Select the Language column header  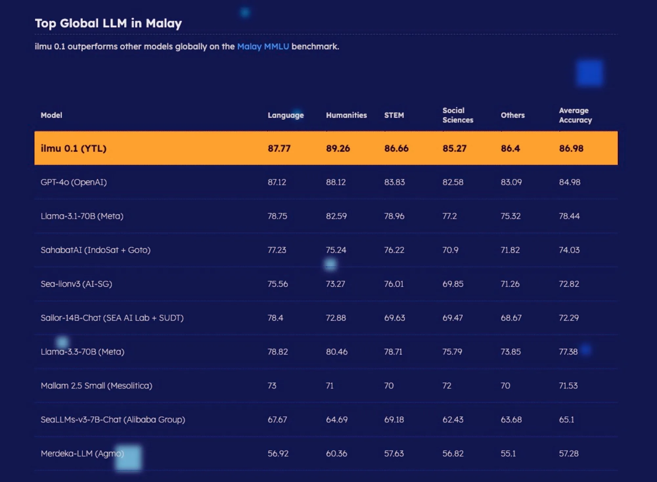click(x=285, y=115)
